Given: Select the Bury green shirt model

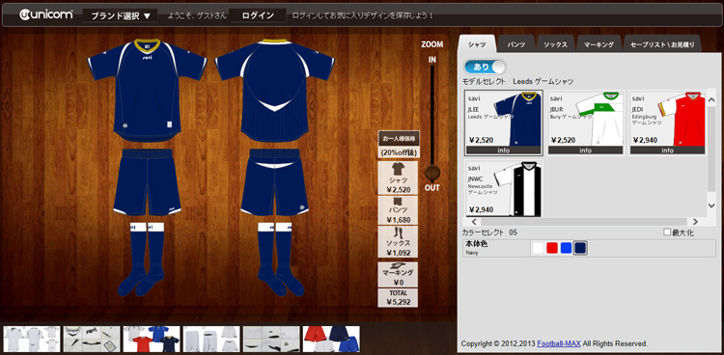Looking at the screenshot, I should coord(586,123).
